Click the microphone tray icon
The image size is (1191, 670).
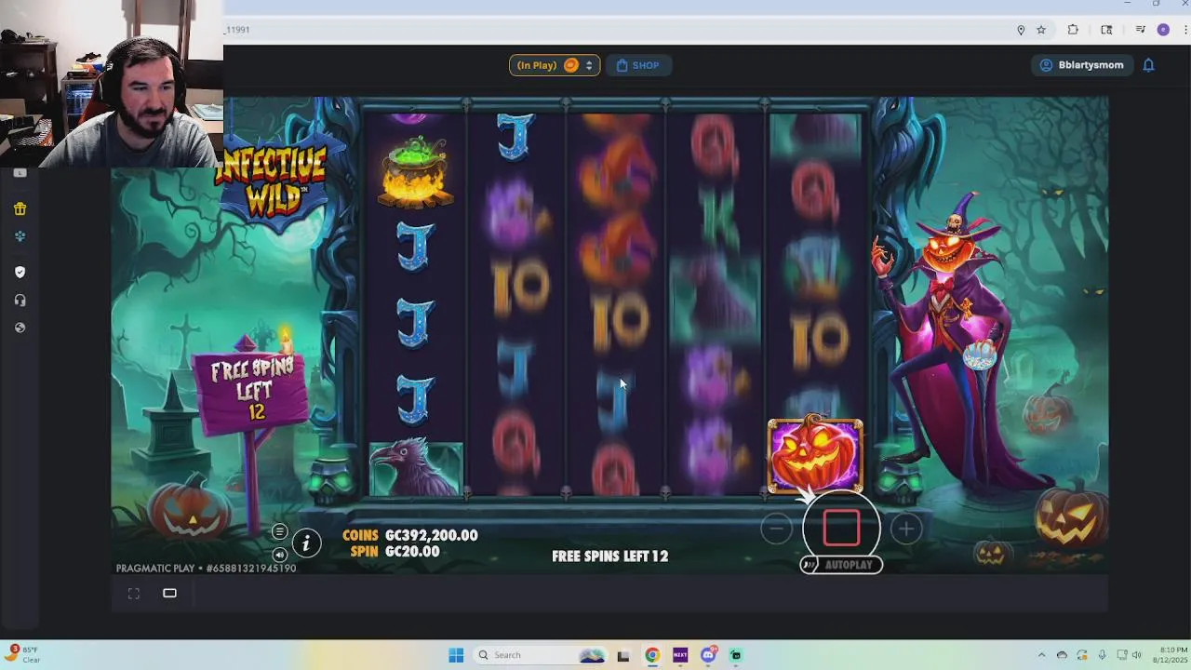click(1102, 655)
